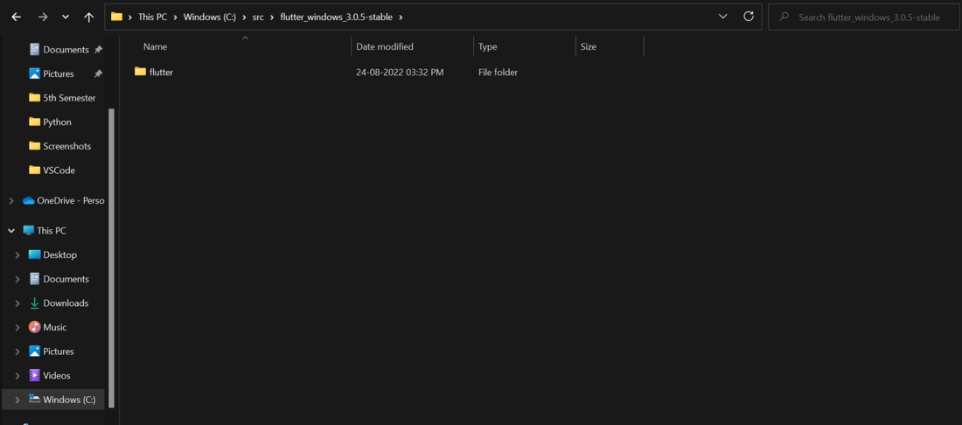Select Windows (C:) in the address breadcrumb
The width and height of the screenshot is (962, 425).
[x=210, y=17]
